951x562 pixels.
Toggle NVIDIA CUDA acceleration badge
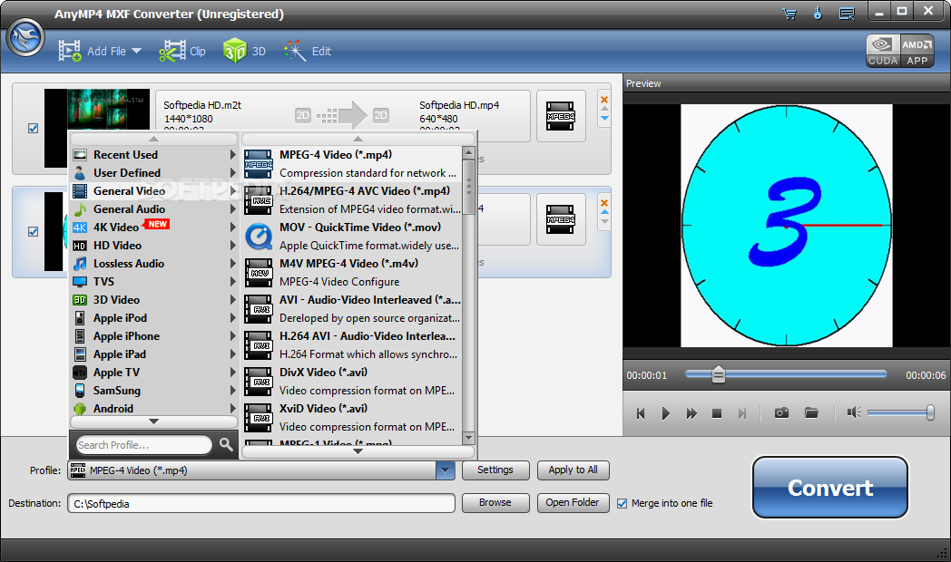coord(882,51)
